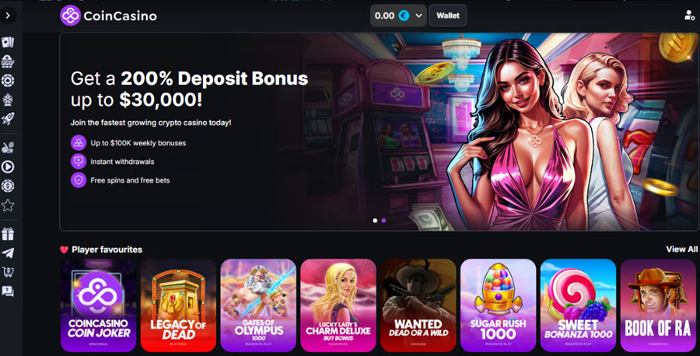
Task: Select the second banner carousel dot
Action: 383,221
